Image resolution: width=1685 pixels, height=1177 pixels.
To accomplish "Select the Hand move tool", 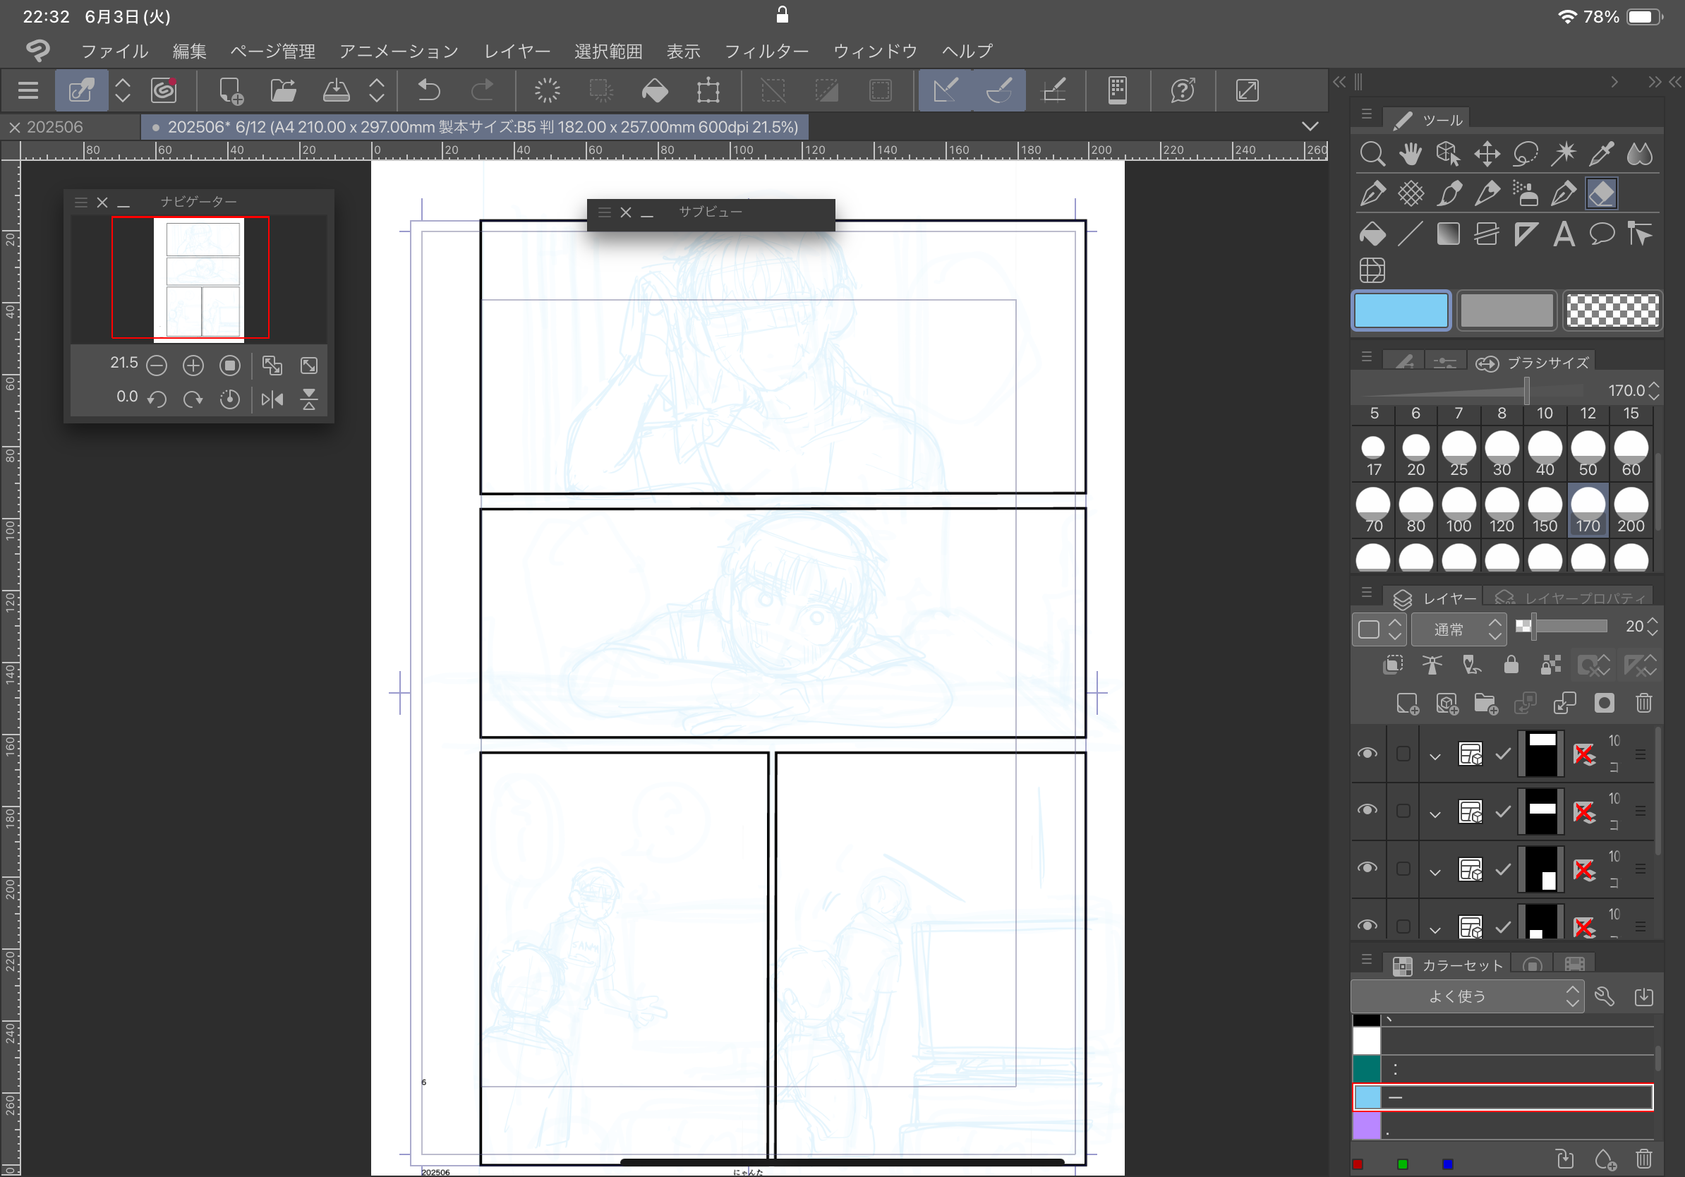I will 1410,154.
